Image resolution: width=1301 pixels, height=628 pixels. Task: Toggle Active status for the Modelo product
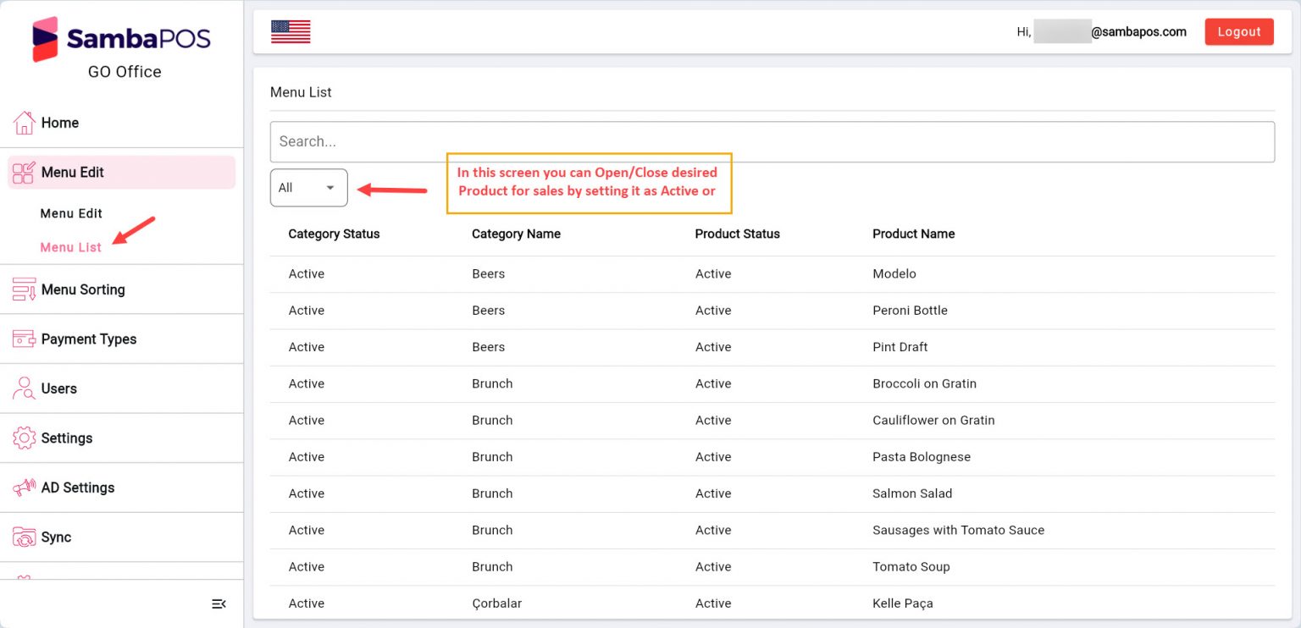coord(713,273)
